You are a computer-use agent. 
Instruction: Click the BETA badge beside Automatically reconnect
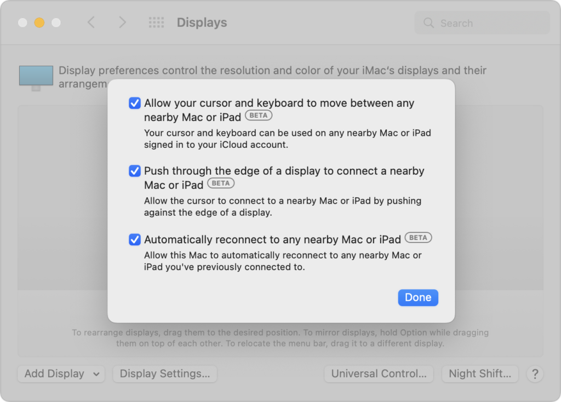pyautogui.click(x=418, y=238)
